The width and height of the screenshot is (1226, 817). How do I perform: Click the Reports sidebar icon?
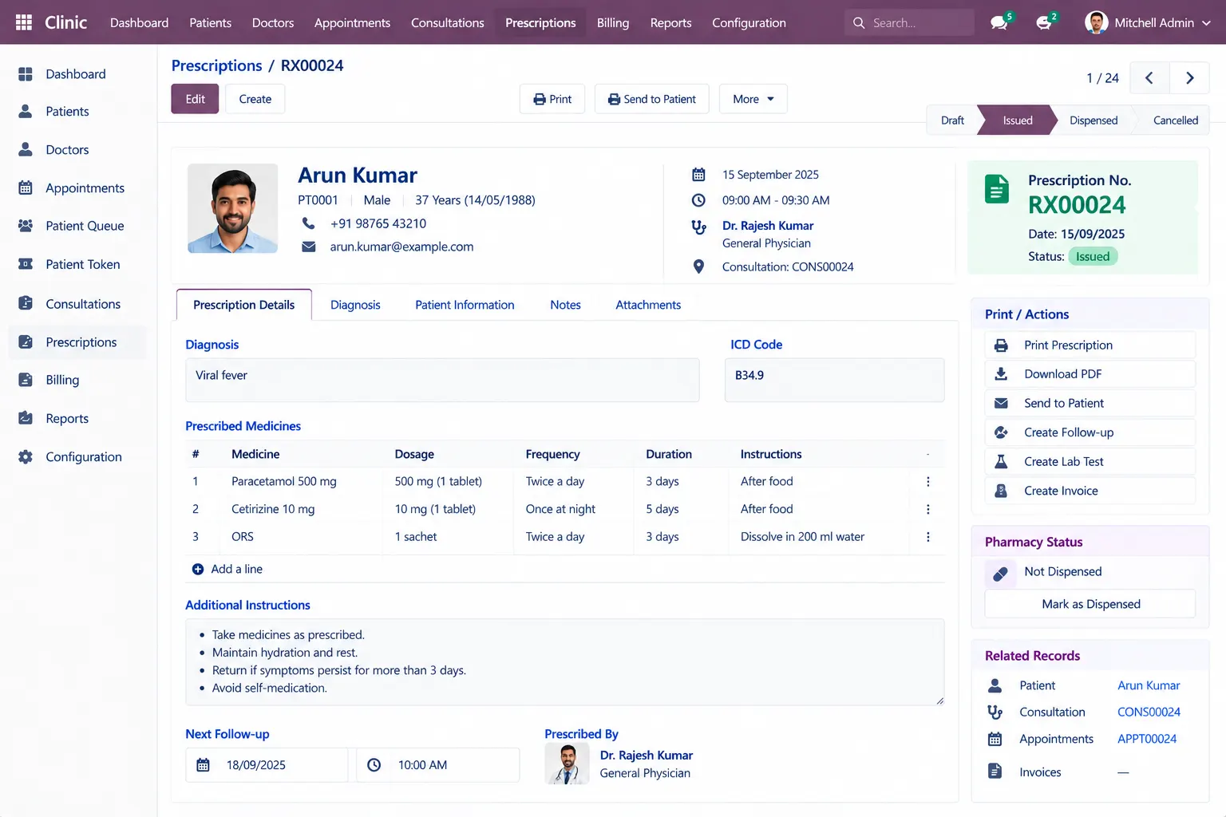26,418
